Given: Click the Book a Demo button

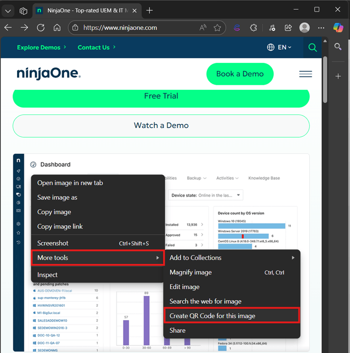Looking at the screenshot, I should (240, 74).
